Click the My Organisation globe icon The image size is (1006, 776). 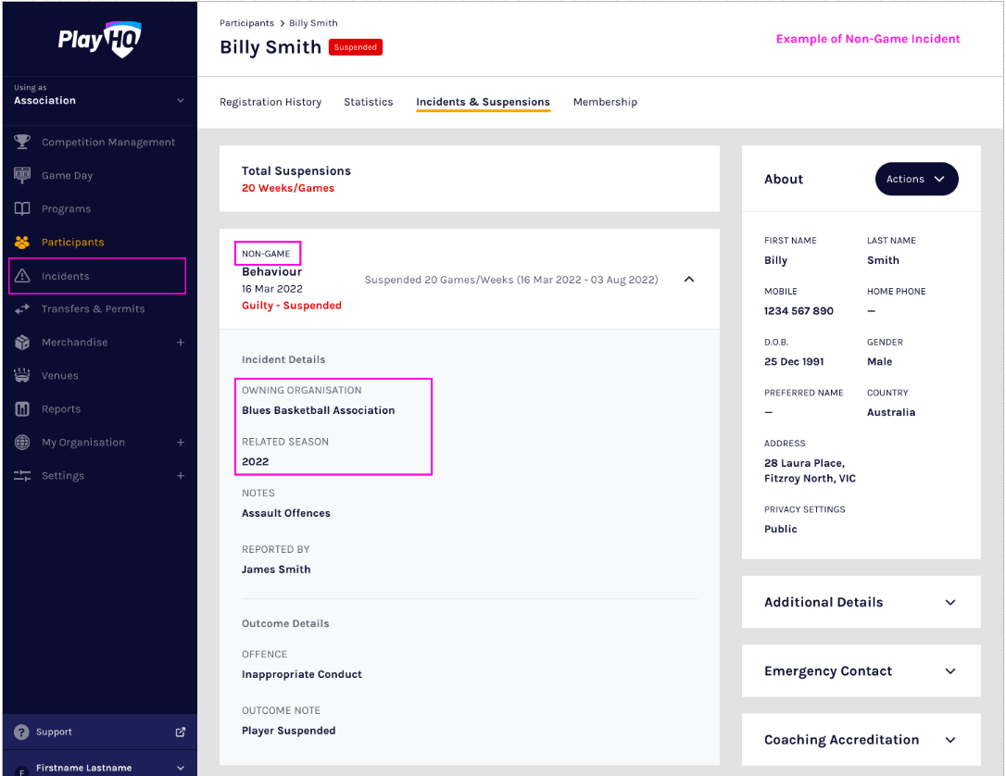20,442
